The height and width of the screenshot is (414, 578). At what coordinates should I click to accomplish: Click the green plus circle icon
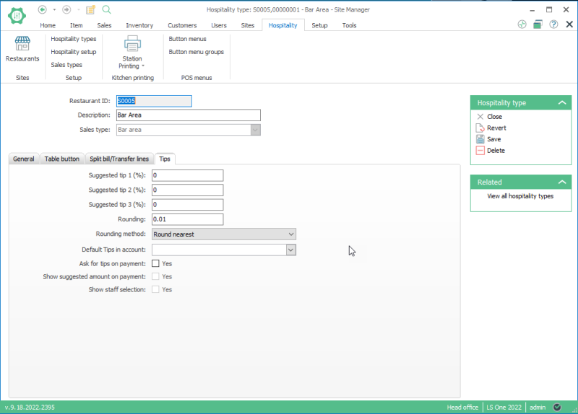522,25
